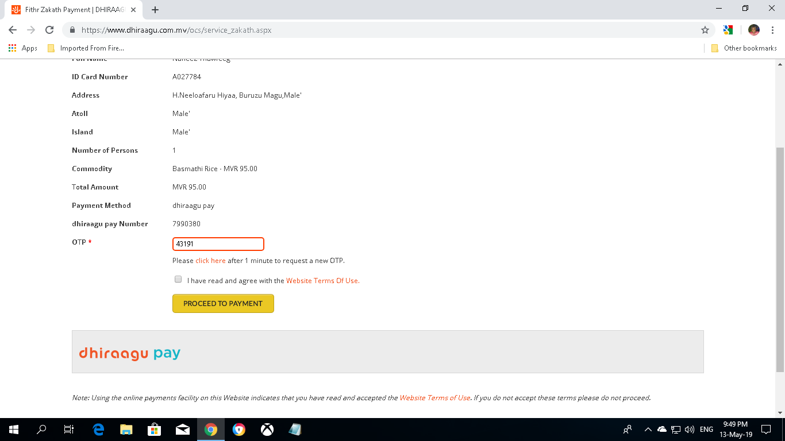The height and width of the screenshot is (441, 785).
Task: Click the browser forward arrow
Action: click(31, 30)
